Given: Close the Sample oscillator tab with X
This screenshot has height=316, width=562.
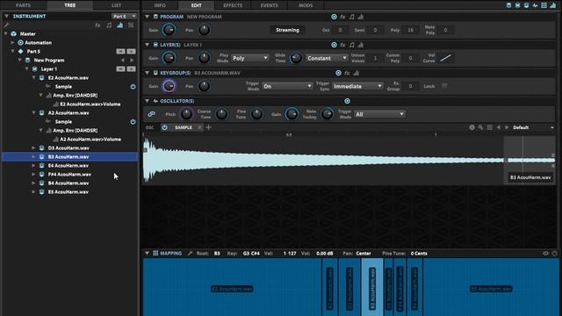Looking at the screenshot, I should coord(199,127).
